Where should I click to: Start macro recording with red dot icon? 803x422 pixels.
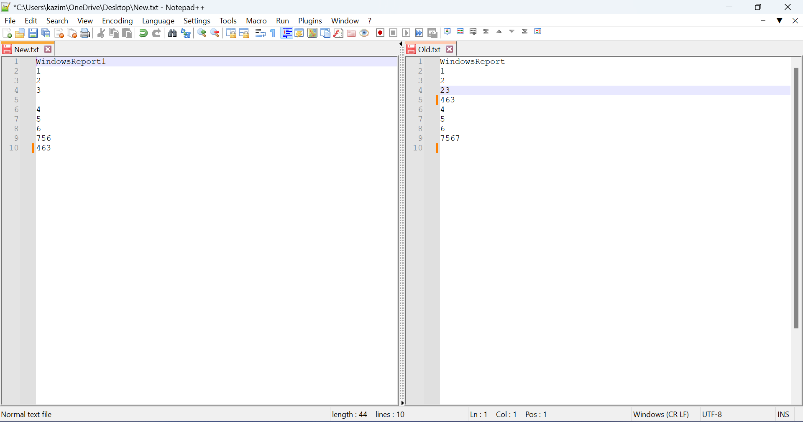380,33
